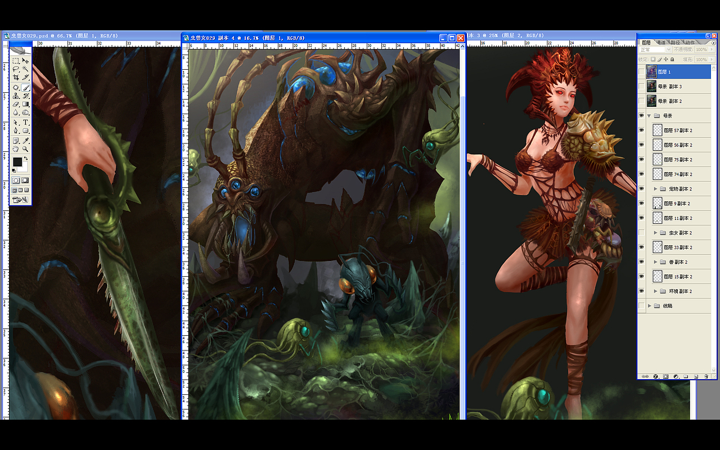Select the 图层 1 layer thumbnail
720x450 pixels.
[x=651, y=72]
